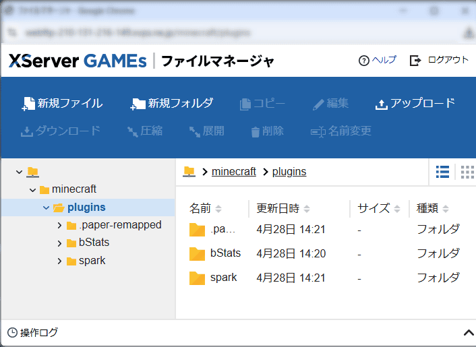Collapse the plugins tree node

pyautogui.click(x=46, y=208)
